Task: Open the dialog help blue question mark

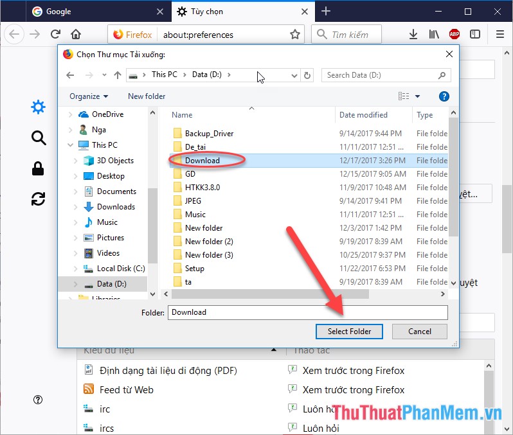Action: 444,96
